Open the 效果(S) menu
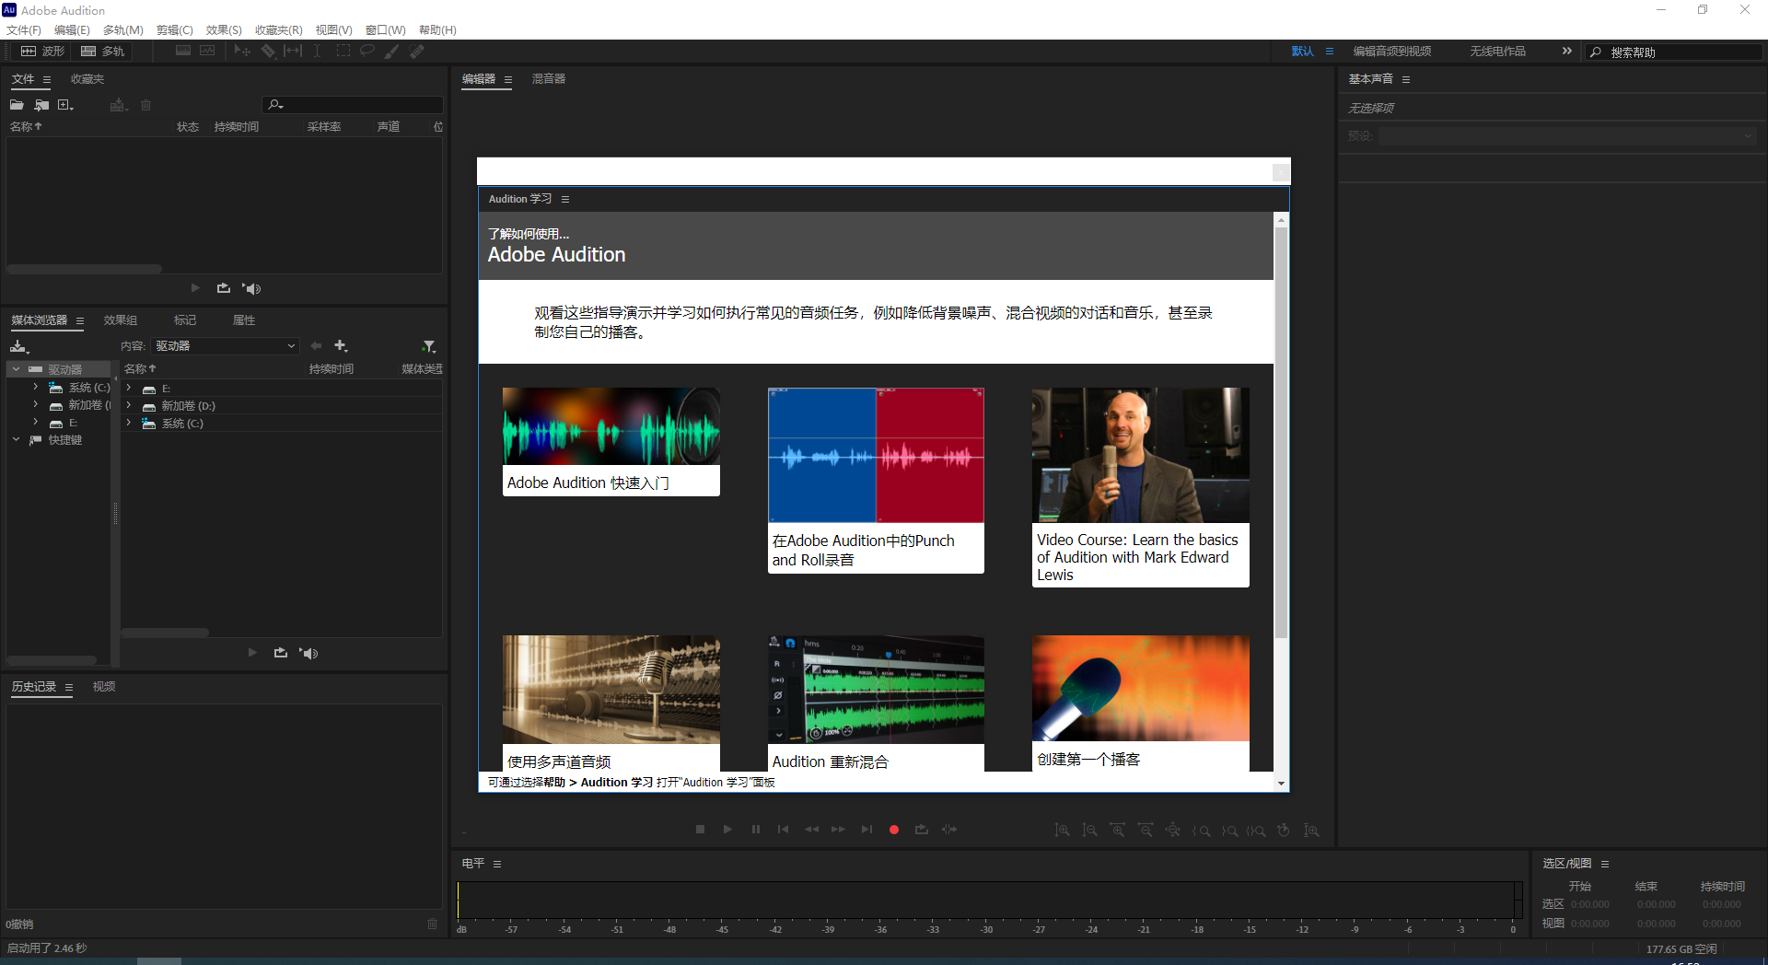Viewport: 1768px width, 965px height. coord(223,29)
